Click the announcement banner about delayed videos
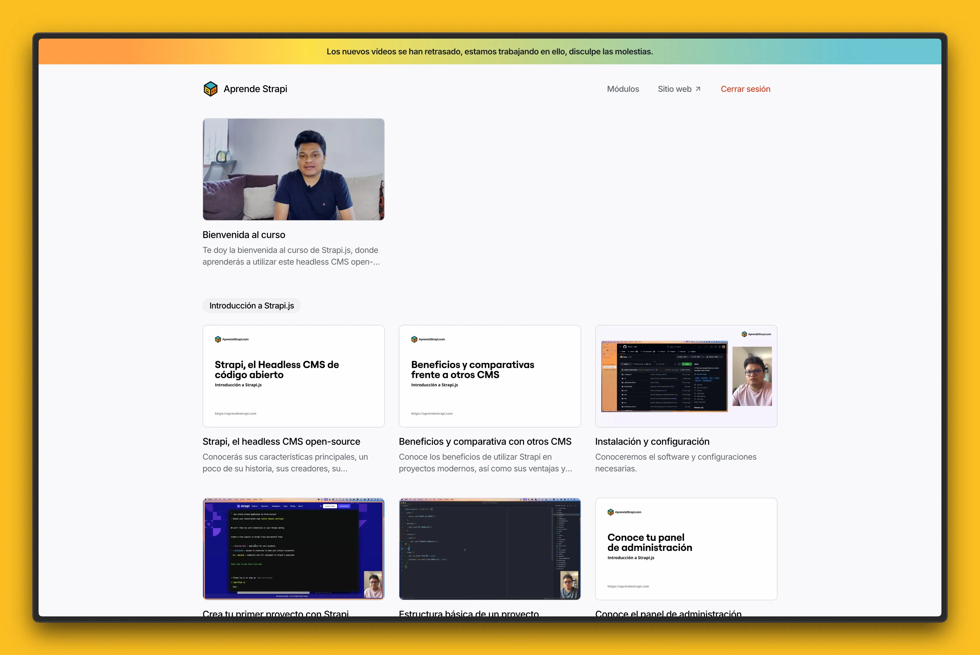The image size is (980, 655). [490, 51]
